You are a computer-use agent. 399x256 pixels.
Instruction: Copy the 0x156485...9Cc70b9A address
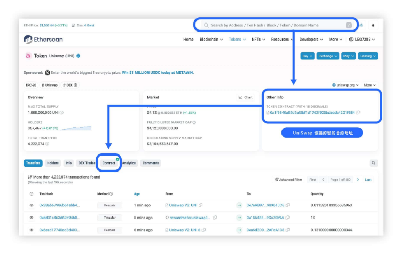[x=287, y=218]
